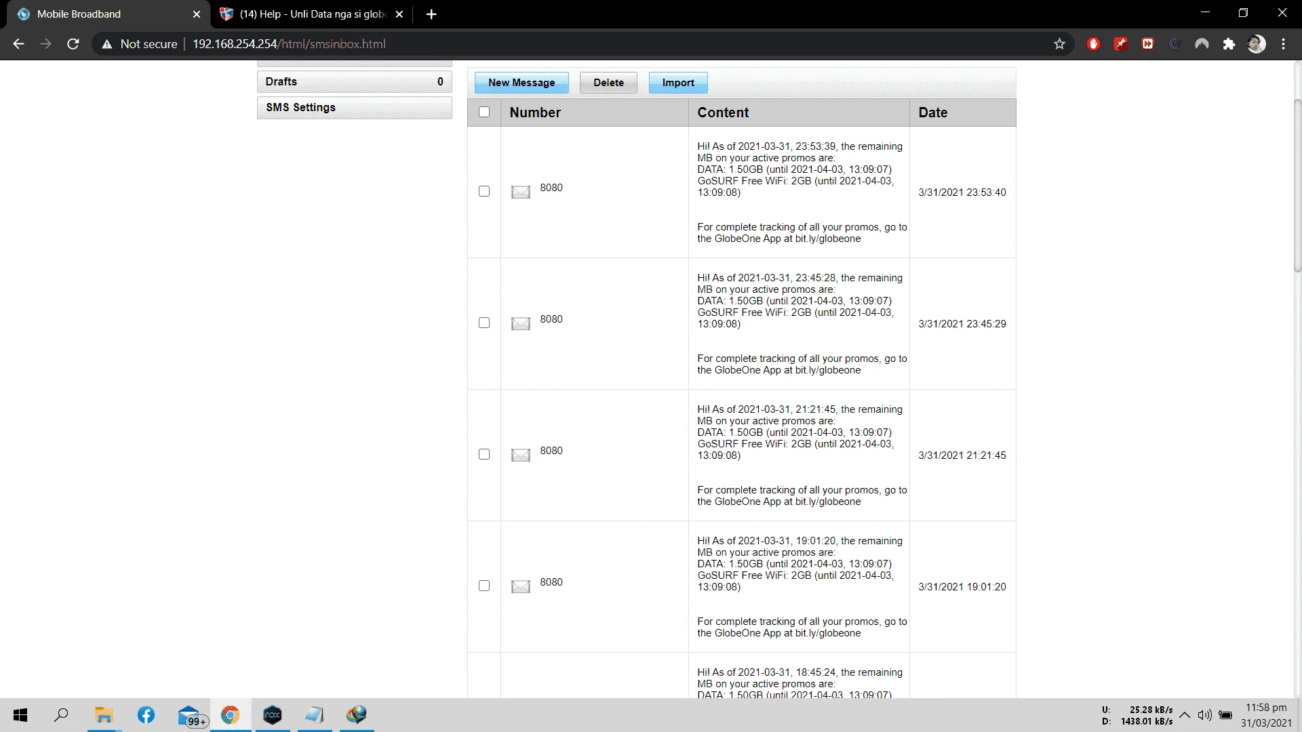Toggle the select-all checkbox in table header
The image size is (1302, 732).
(484, 112)
